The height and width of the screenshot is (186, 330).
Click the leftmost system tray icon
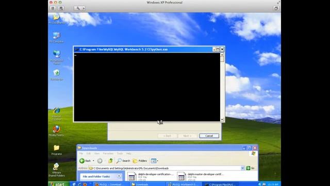coord(260,184)
